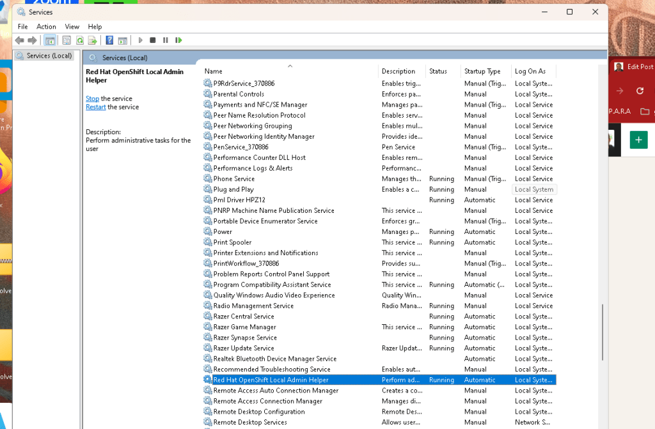Sort by the Startup Type column header

tap(486, 72)
